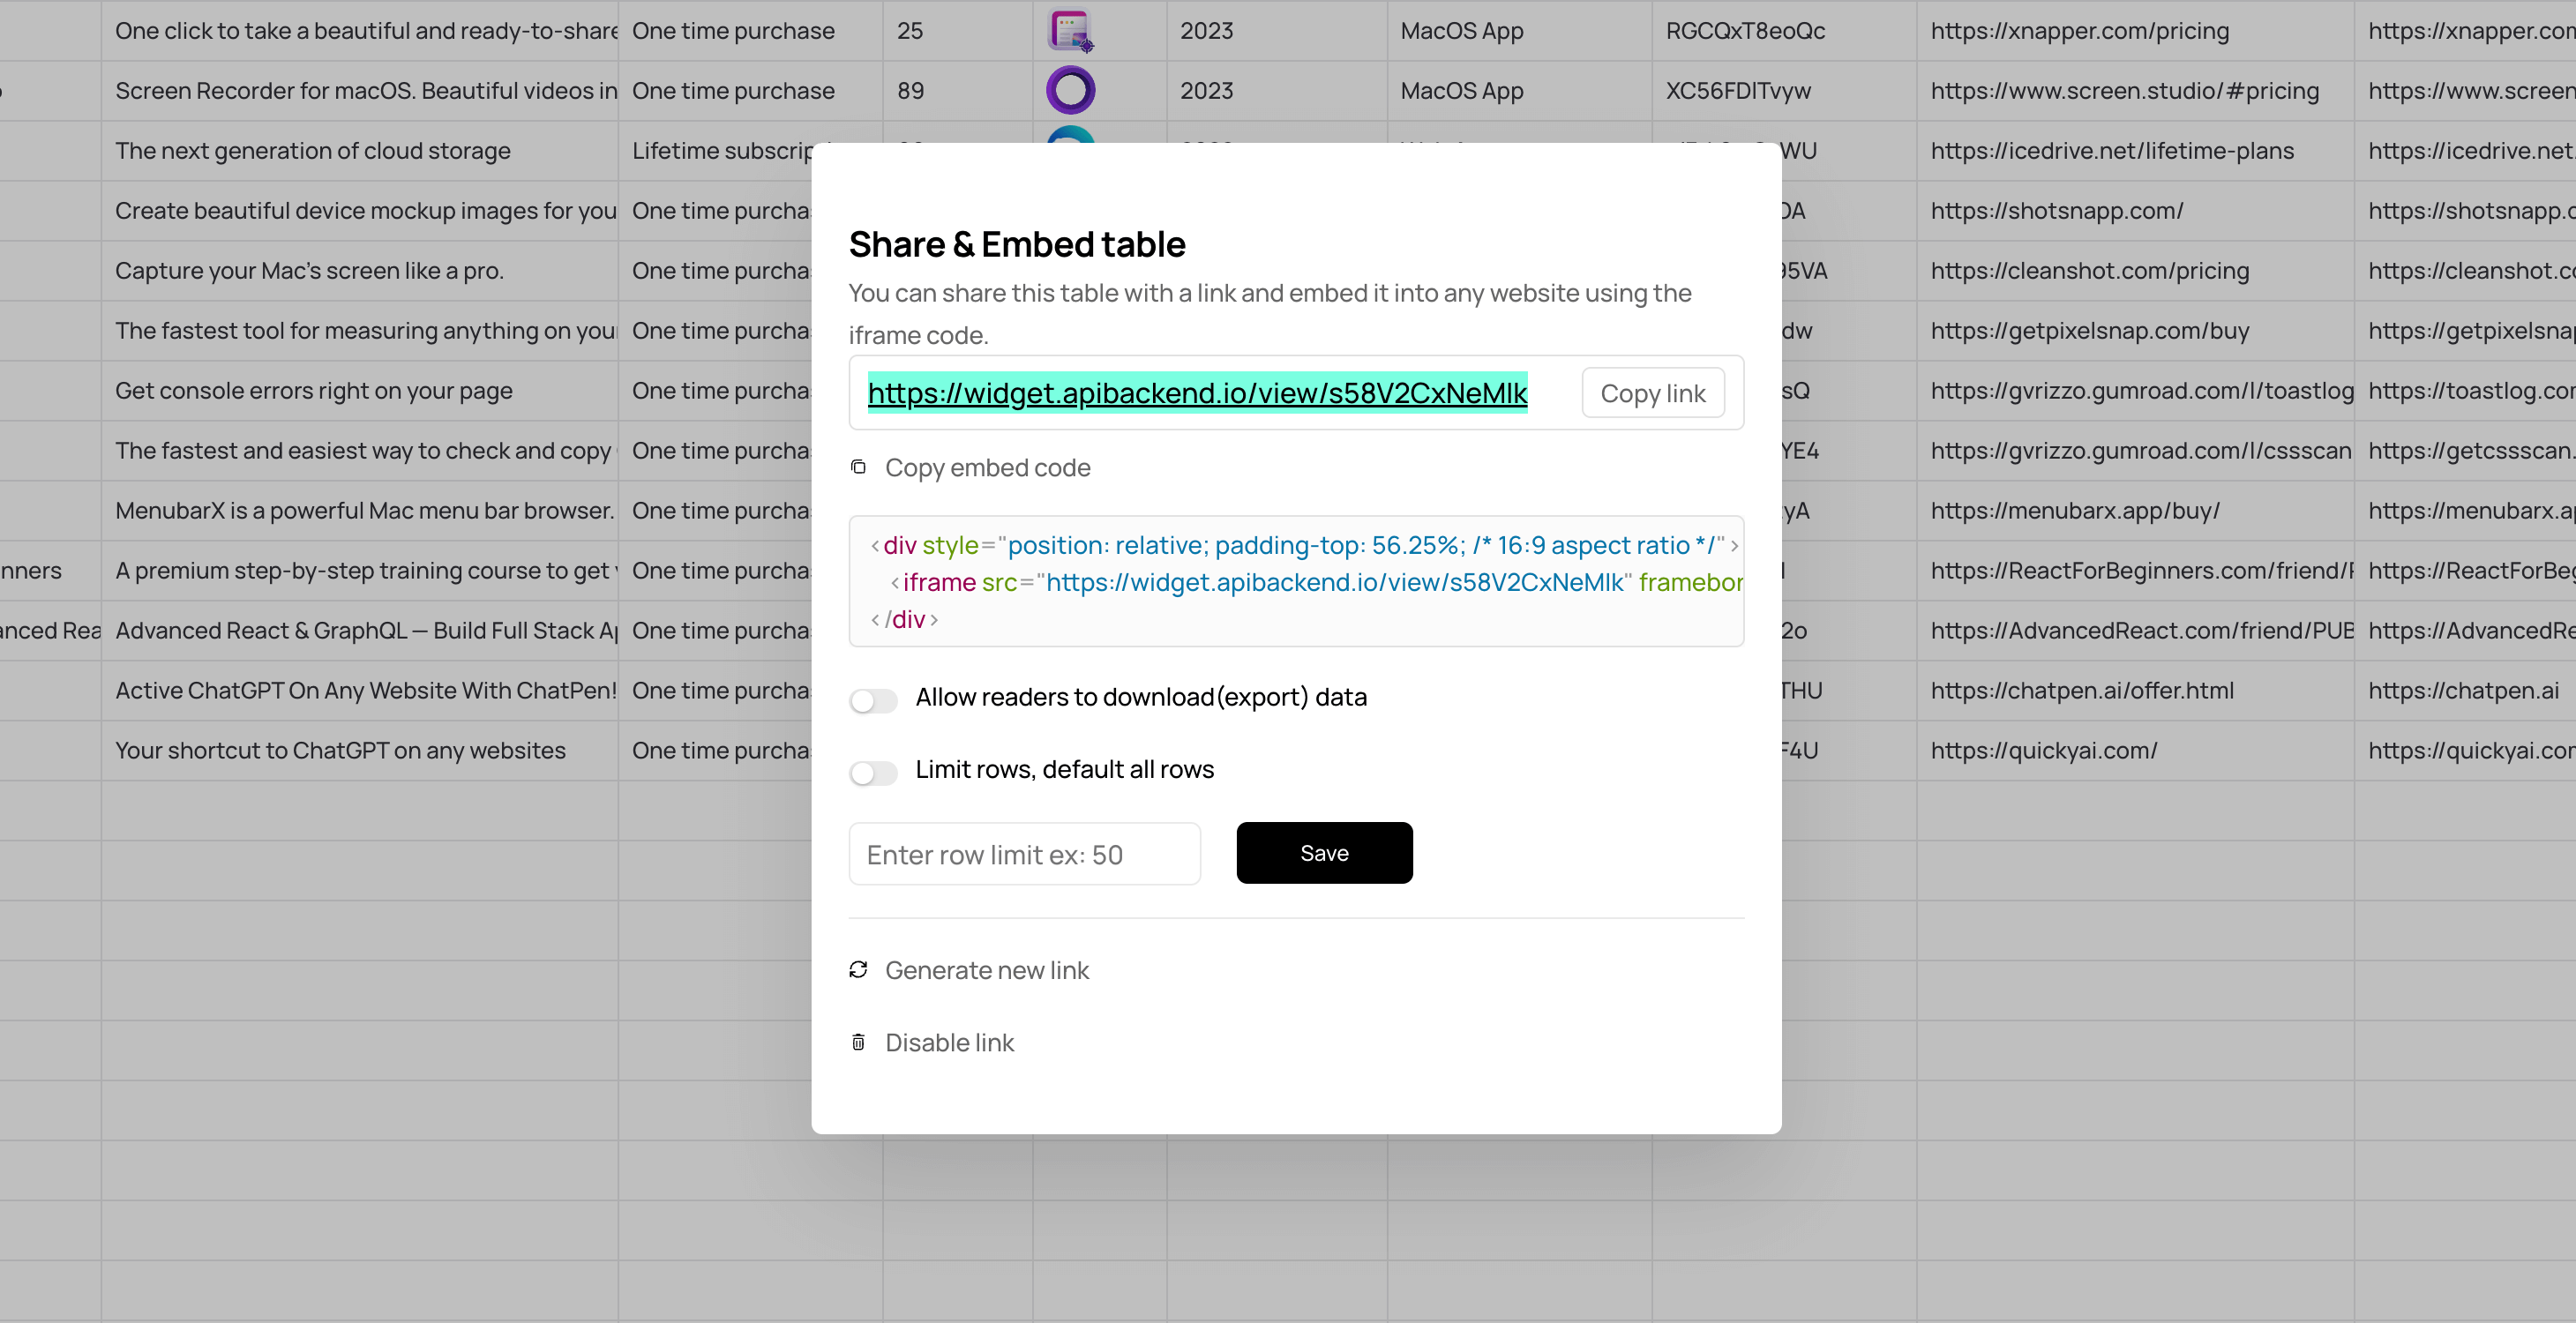Click the black Save button

click(x=1324, y=853)
